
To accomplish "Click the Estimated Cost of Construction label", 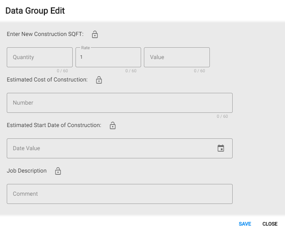I will (47, 80).
